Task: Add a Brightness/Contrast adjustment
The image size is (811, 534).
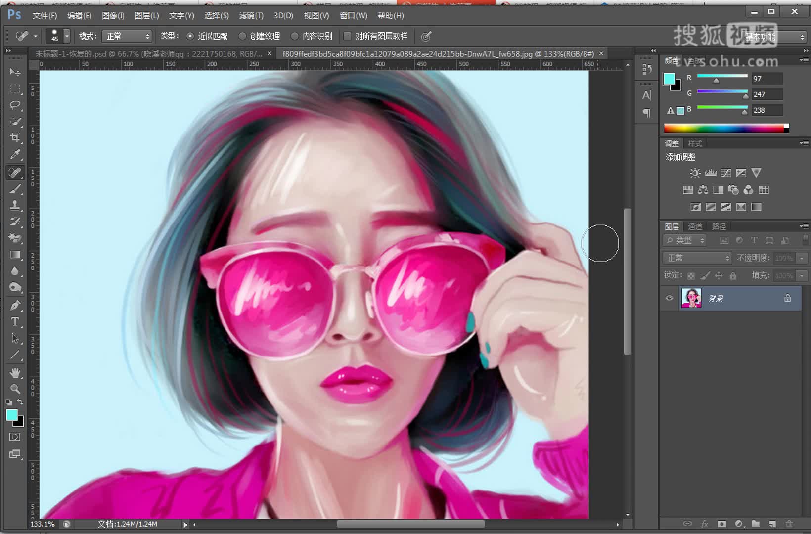Action: click(x=695, y=173)
